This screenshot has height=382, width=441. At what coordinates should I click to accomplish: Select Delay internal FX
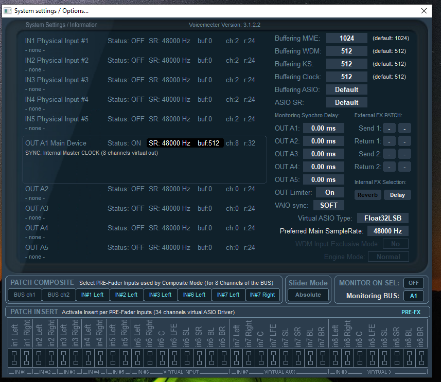tap(397, 195)
